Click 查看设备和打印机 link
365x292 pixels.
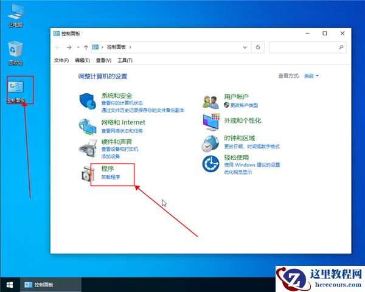coord(120,149)
